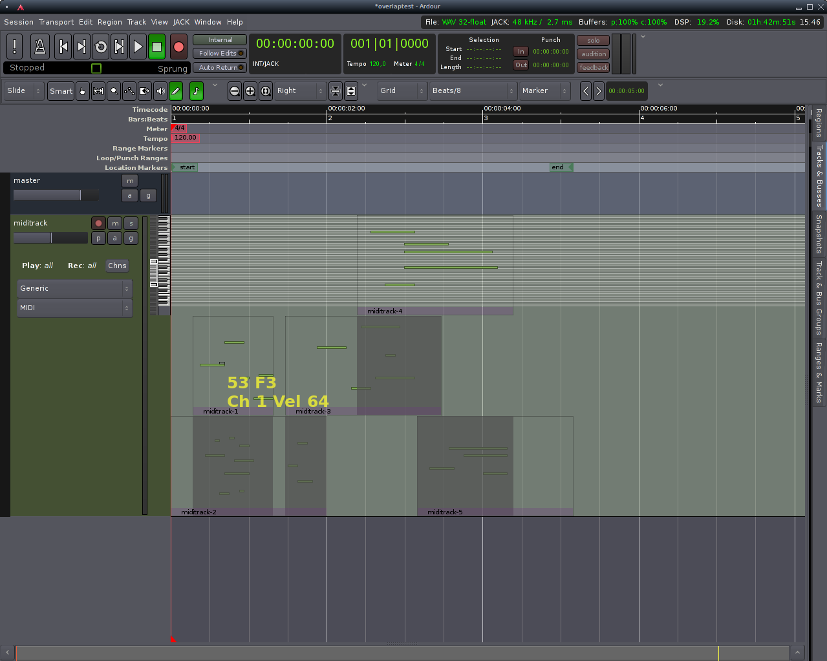Viewport: 827px width, 661px height.
Task: Activate the Grab hand tool
Action: (x=83, y=91)
